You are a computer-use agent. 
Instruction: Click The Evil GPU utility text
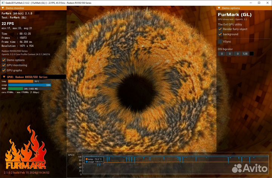point(230,25)
